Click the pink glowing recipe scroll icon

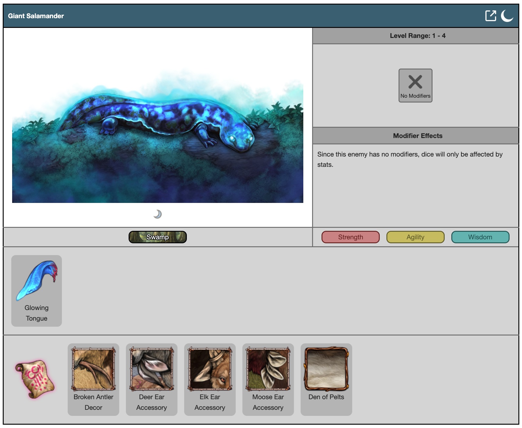coord(35,379)
